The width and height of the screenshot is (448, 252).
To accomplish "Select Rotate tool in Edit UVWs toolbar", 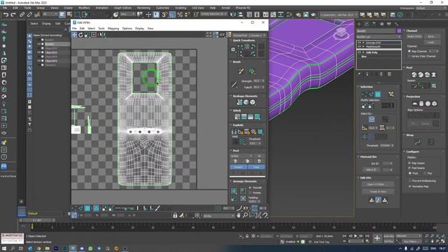I will click(x=80, y=35).
